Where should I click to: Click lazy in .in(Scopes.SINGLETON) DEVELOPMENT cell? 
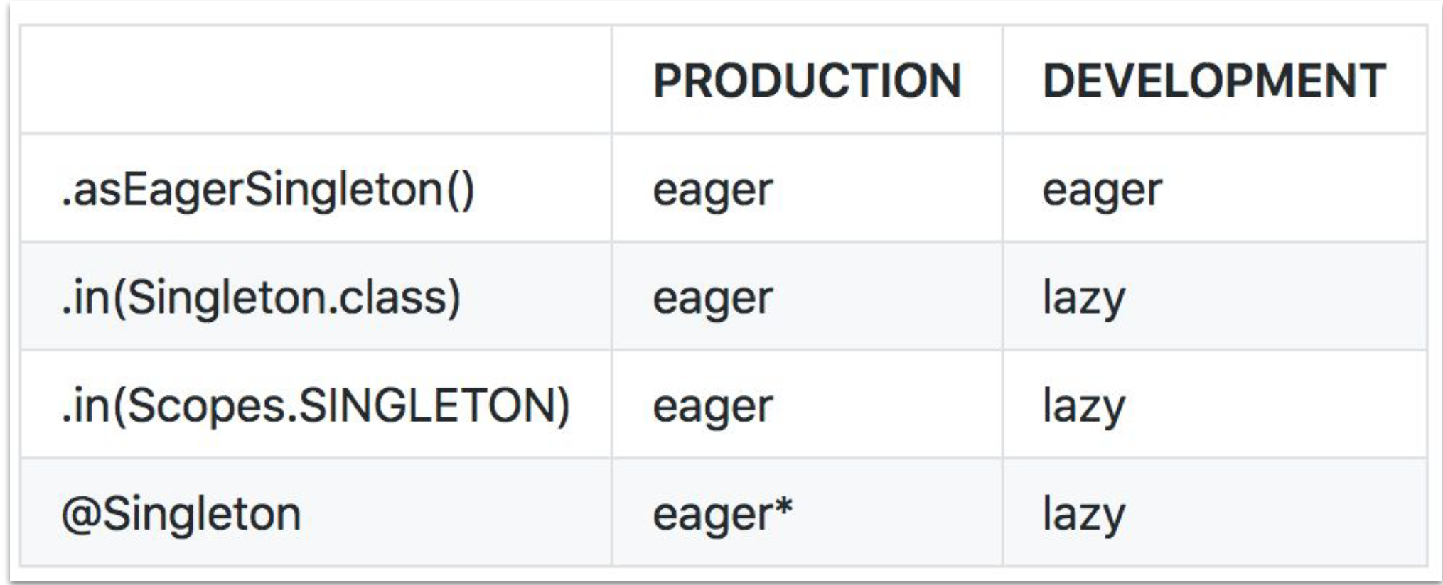click(1083, 407)
